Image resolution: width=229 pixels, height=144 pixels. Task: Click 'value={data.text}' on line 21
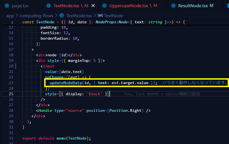(64, 72)
